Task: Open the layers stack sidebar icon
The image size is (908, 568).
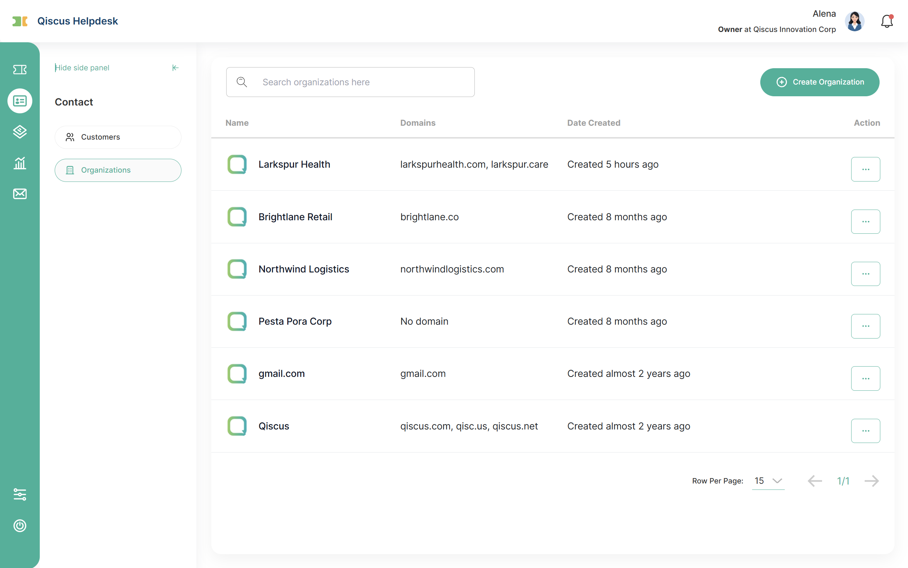Action: pyautogui.click(x=20, y=131)
